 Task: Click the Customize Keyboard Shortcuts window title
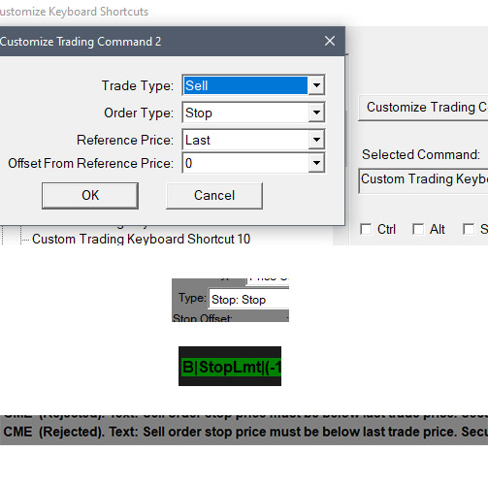coord(74,12)
